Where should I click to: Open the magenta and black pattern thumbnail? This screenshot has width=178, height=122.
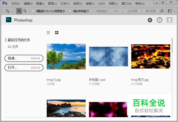(108, 109)
